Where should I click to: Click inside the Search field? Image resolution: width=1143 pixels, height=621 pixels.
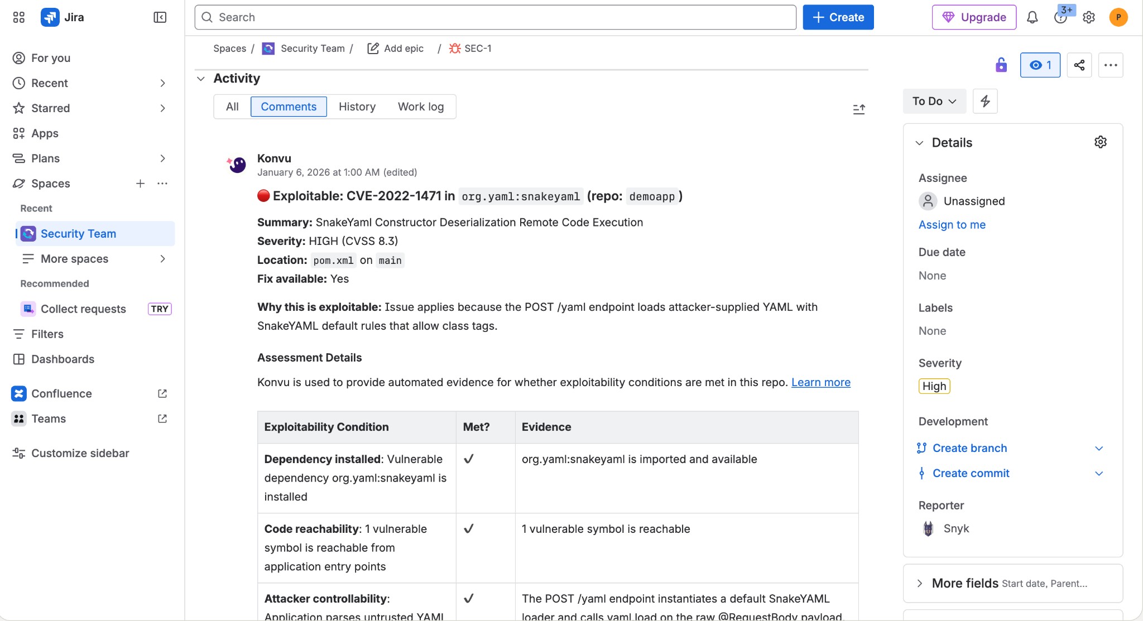point(496,17)
